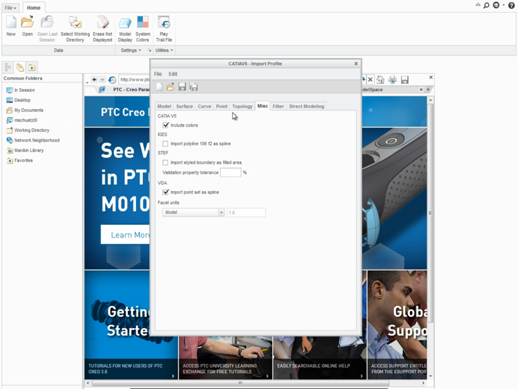Open Network Neighborhood folder

[33, 140]
